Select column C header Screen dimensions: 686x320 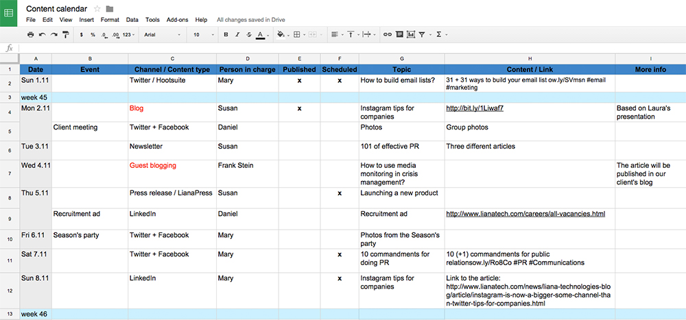tap(172, 58)
